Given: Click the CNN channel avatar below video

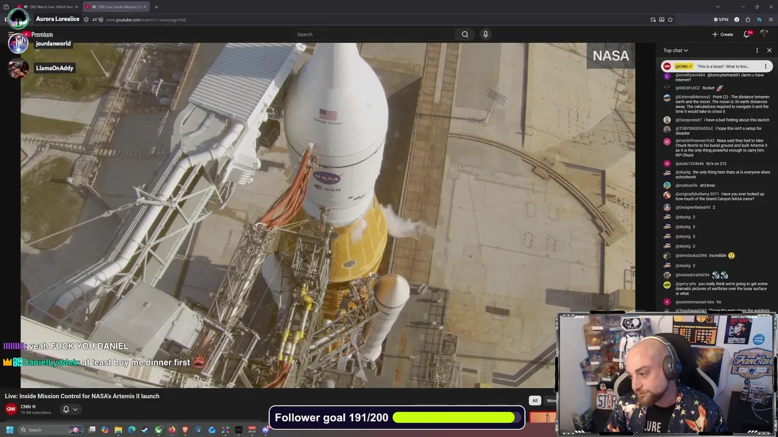Looking at the screenshot, I should [x=11, y=409].
